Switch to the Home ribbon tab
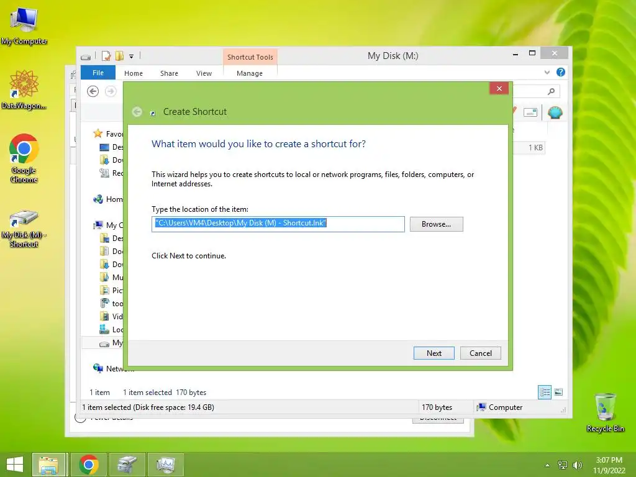Image resolution: width=636 pixels, height=477 pixels. pos(134,73)
